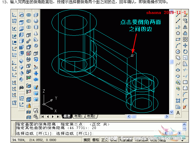Click the Revolve solid icon

(x=36, y=59)
